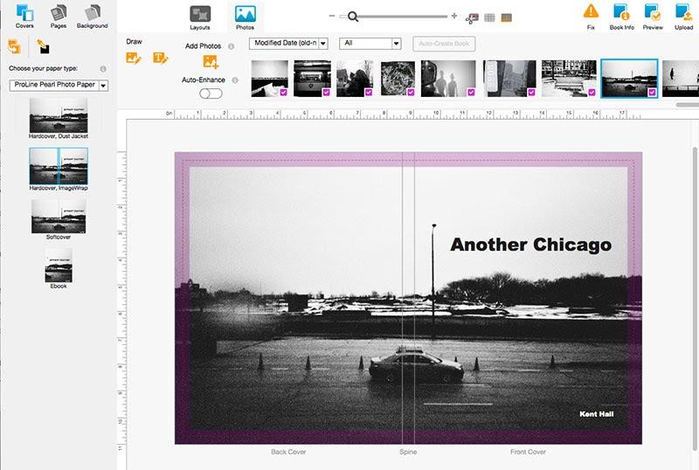699x470 pixels.
Task: Switch to the Photos tab
Action: (245, 16)
